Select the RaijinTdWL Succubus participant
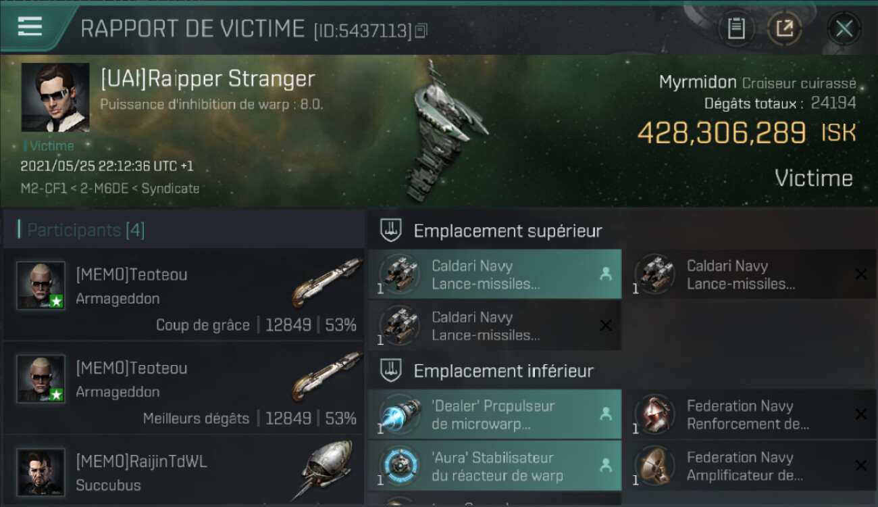Image resolution: width=878 pixels, height=507 pixels. tap(183, 473)
